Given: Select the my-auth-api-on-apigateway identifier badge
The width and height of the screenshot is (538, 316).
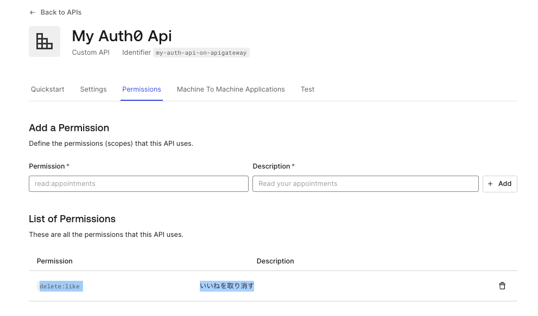Looking at the screenshot, I should pyautogui.click(x=201, y=53).
